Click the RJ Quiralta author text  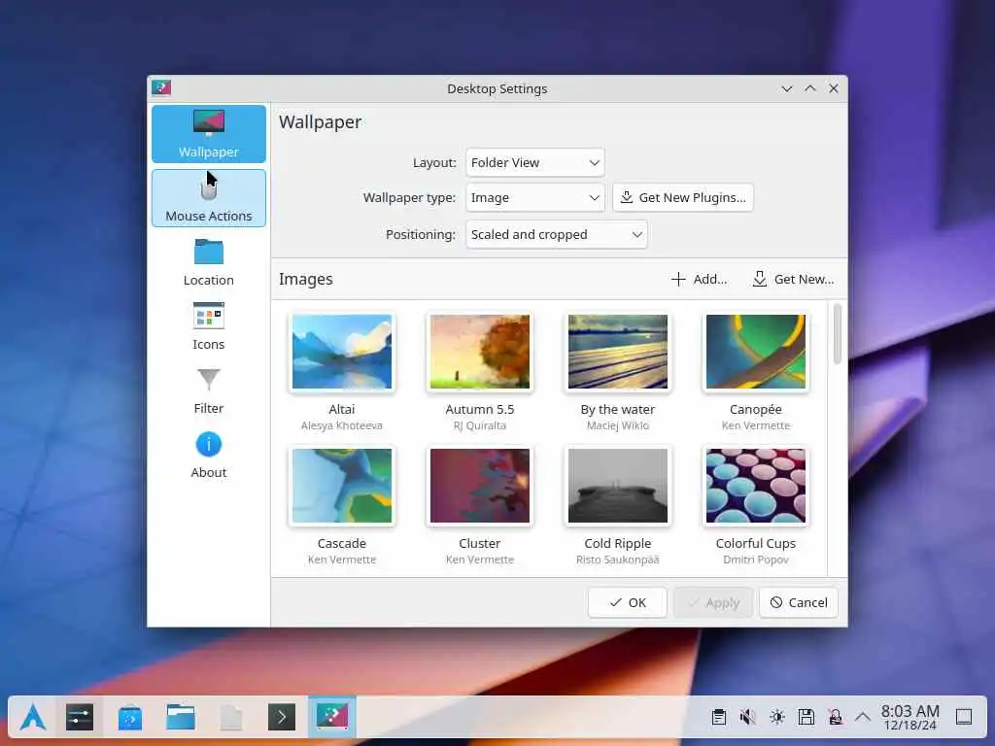click(x=480, y=425)
